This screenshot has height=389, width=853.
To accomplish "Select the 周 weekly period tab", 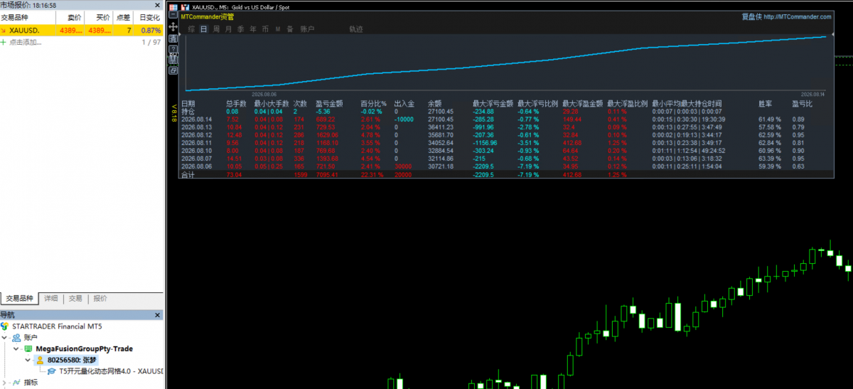I will (216, 29).
